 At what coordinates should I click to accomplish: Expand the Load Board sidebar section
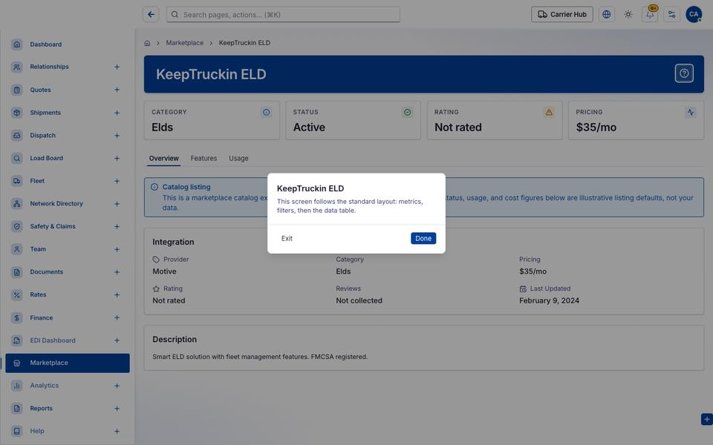click(x=117, y=159)
